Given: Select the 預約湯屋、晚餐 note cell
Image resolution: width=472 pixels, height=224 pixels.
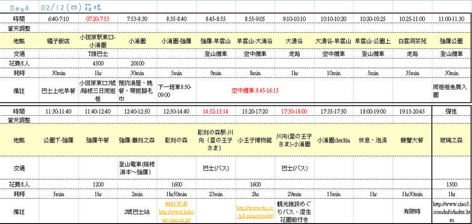Looking at the screenshot, I should pos(137,90).
